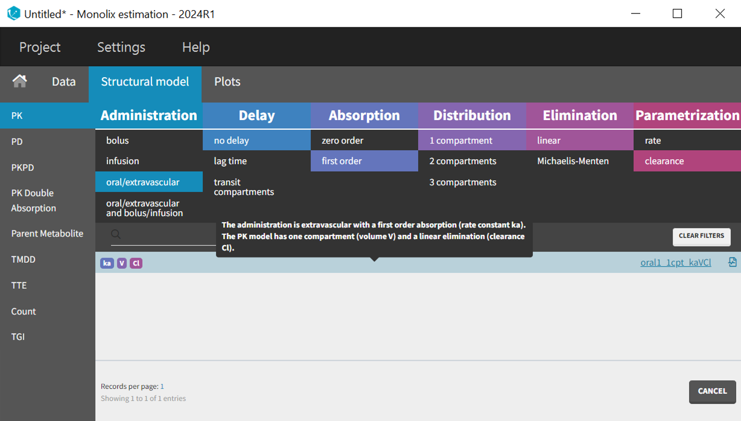Enable the 2 compartments distribution filter
The height and width of the screenshot is (421, 741).
[462, 161]
